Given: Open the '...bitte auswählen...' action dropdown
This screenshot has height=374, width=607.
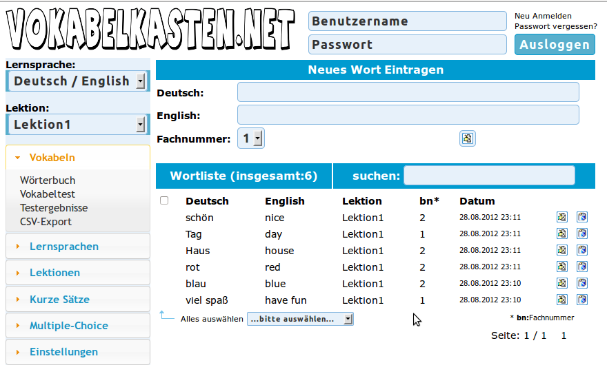Looking at the screenshot, I should tap(300, 319).
